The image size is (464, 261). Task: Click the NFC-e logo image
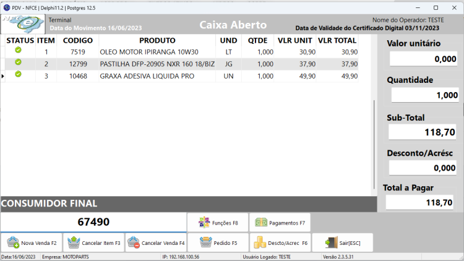tap(23, 24)
